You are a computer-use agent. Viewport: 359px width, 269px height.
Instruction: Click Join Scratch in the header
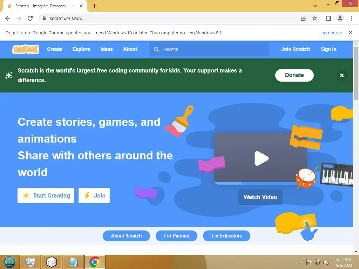tap(295, 49)
